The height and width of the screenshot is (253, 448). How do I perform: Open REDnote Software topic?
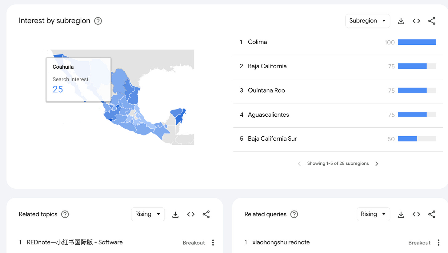(75, 242)
